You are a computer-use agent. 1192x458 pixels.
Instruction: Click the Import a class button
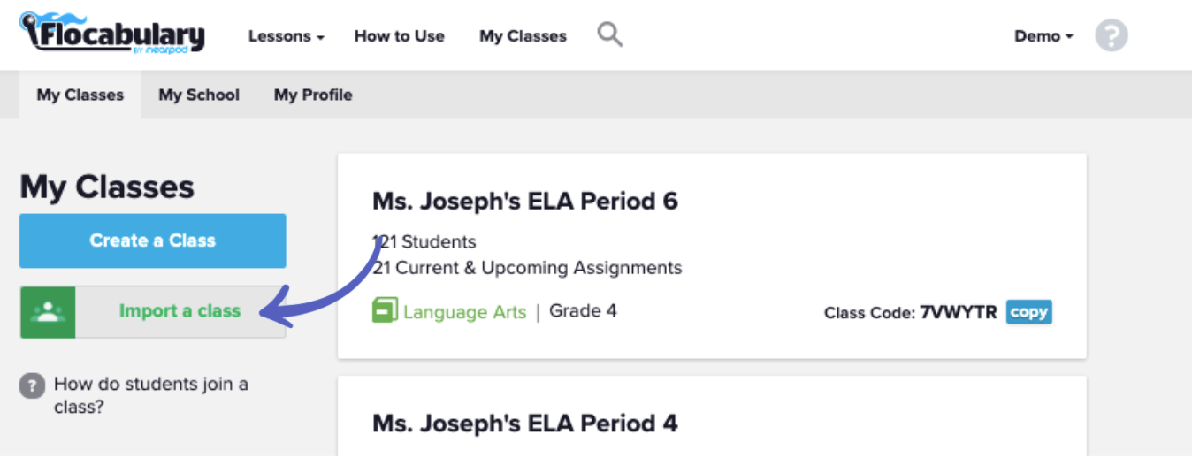click(180, 311)
